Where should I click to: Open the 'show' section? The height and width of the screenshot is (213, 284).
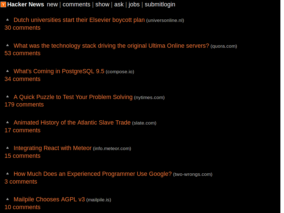click(102, 4)
